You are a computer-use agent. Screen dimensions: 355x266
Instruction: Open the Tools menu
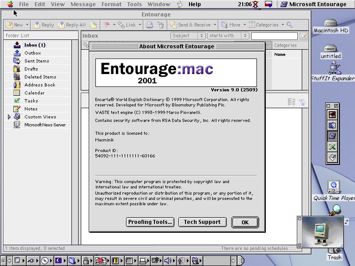pyautogui.click(x=134, y=4)
